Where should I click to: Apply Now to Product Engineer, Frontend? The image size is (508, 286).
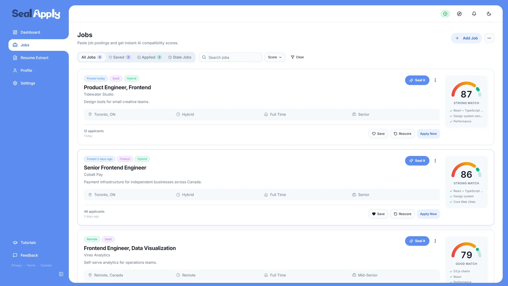(428, 134)
